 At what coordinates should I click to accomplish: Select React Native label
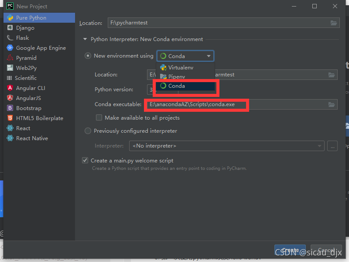tap(32, 138)
